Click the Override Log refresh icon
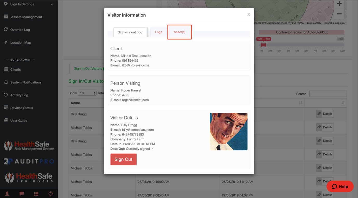 tap(6, 30)
